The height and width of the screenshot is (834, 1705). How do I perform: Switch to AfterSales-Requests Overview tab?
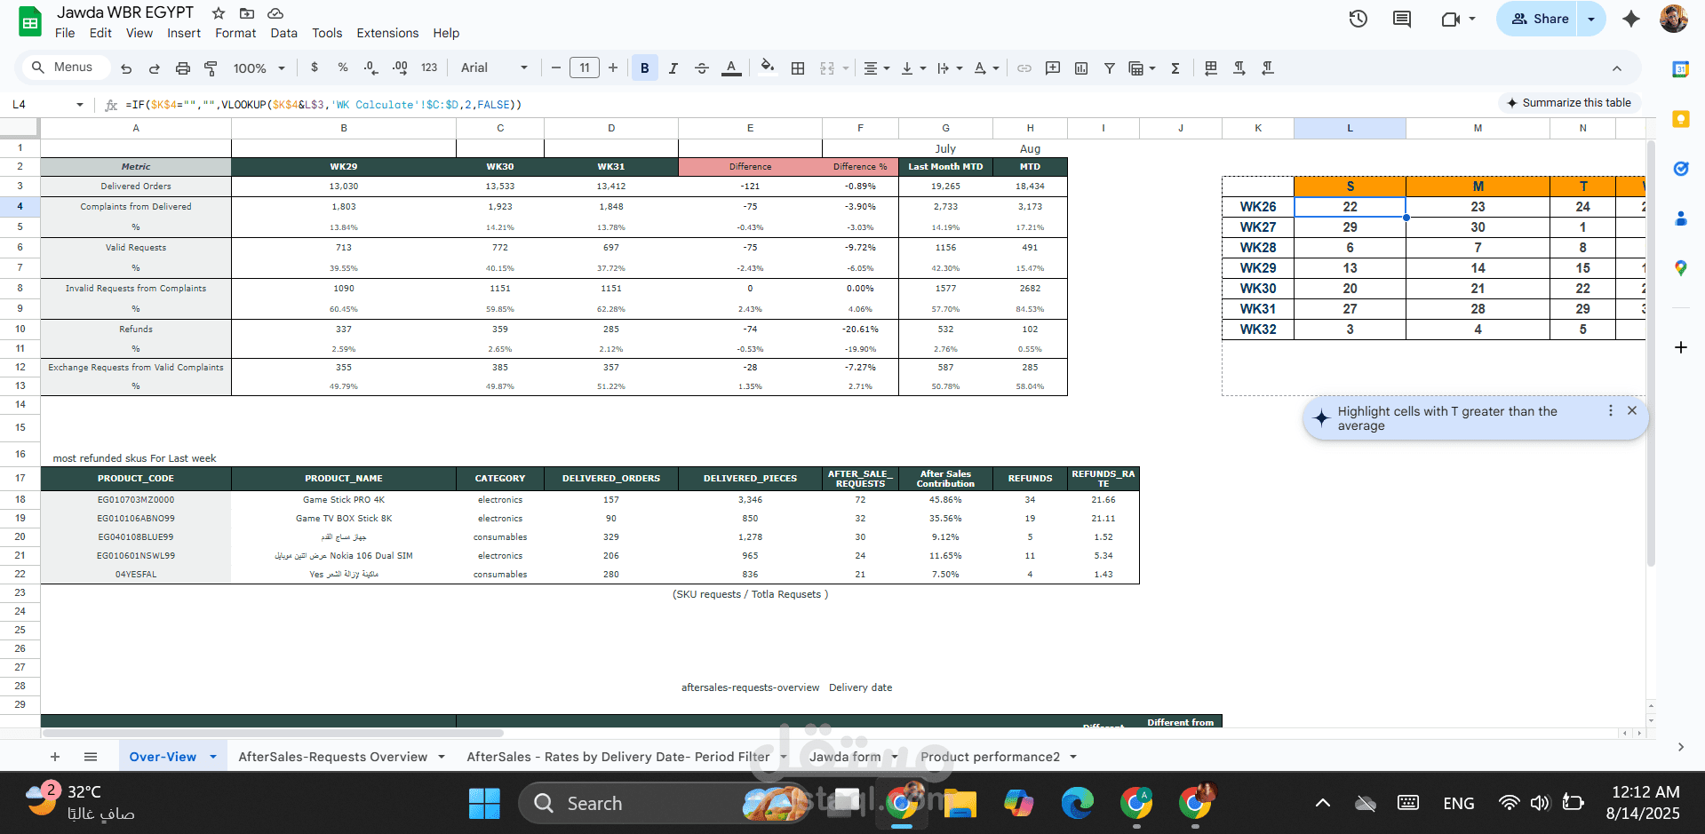[x=332, y=757]
